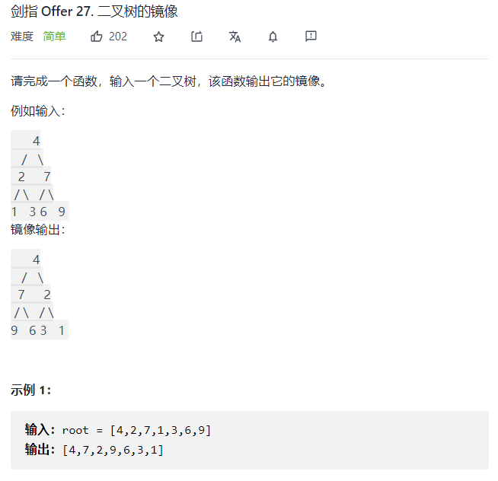Click the problem title 二叉树的镜像
Viewport: 498px width, 481px height.
coord(137,11)
